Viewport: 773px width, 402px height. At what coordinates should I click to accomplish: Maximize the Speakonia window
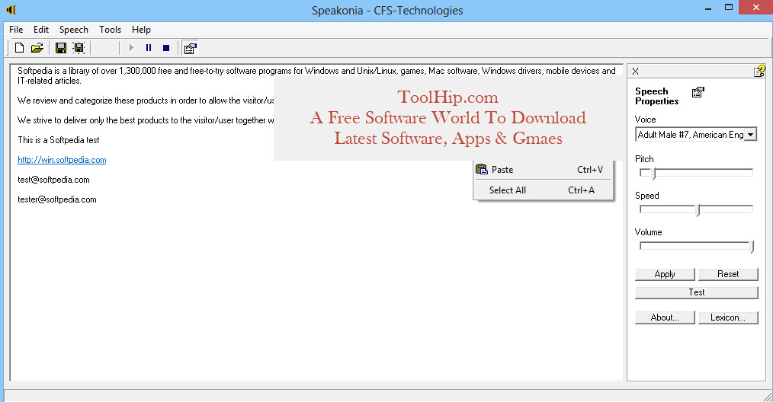tap(729, 8)
